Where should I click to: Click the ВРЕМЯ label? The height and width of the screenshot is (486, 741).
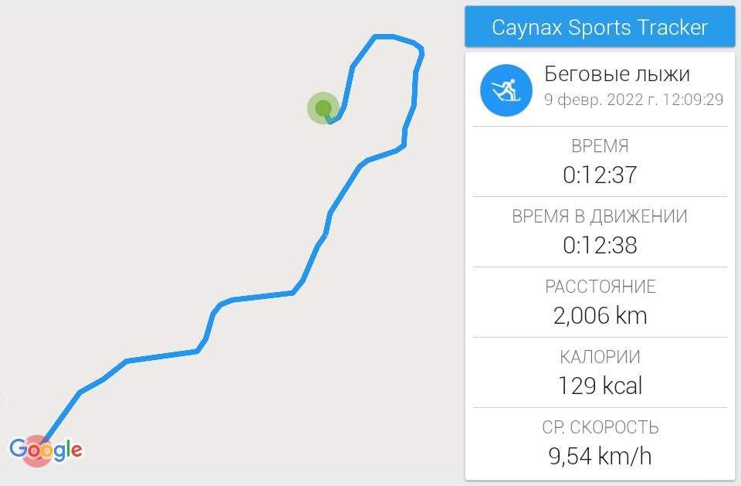click(x=600, y=146)
